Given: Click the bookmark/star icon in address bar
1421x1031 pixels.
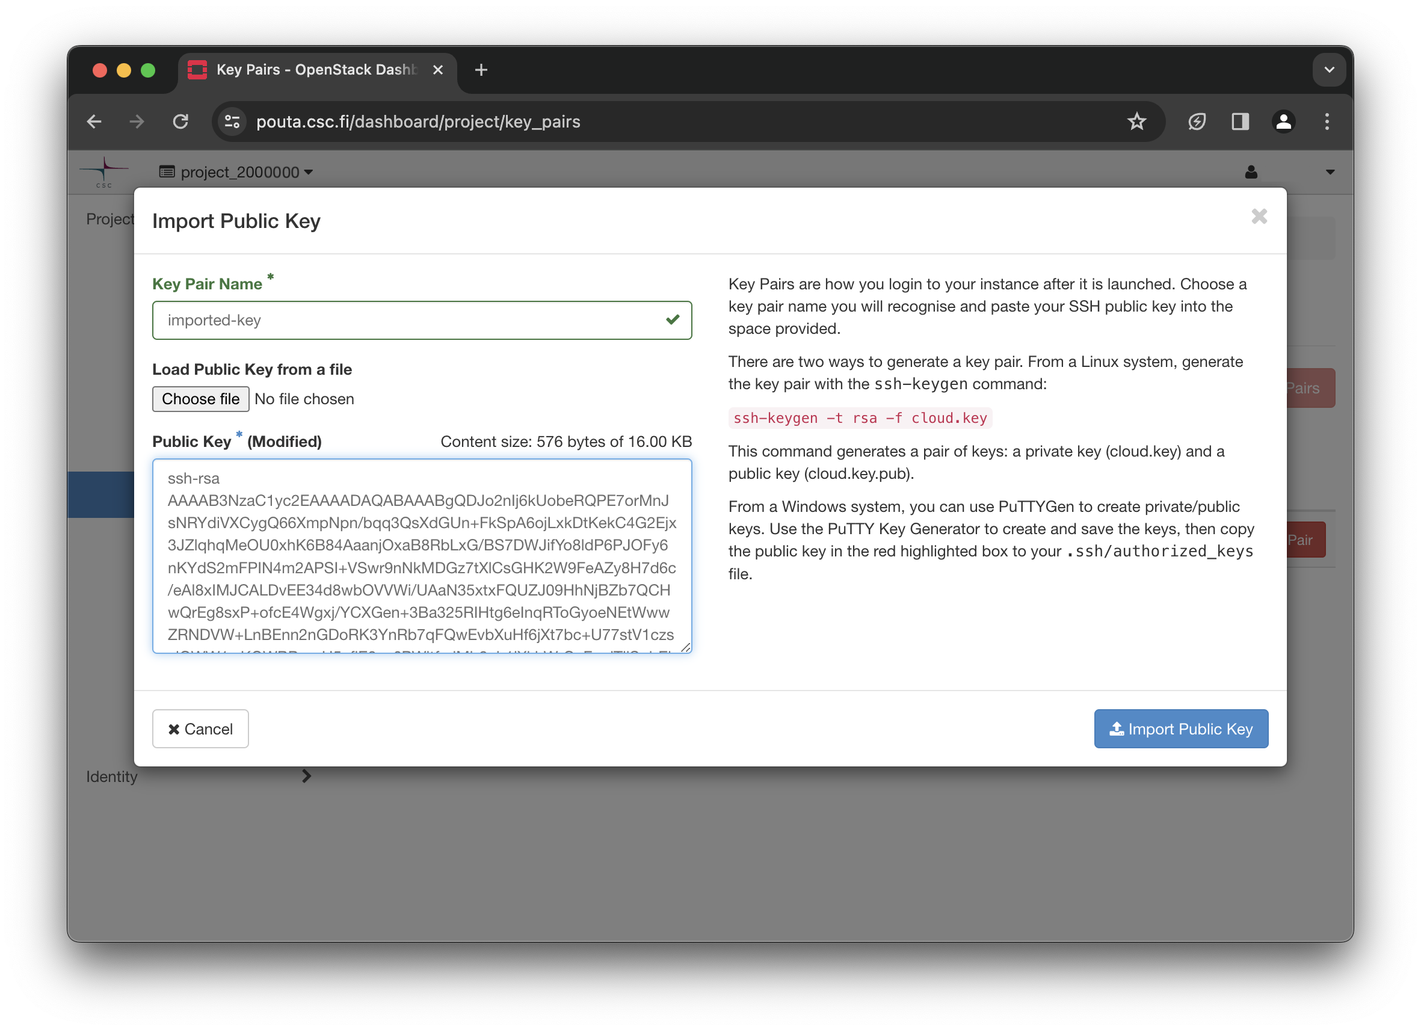Looking at the screenshot, I should (1138, 122).
